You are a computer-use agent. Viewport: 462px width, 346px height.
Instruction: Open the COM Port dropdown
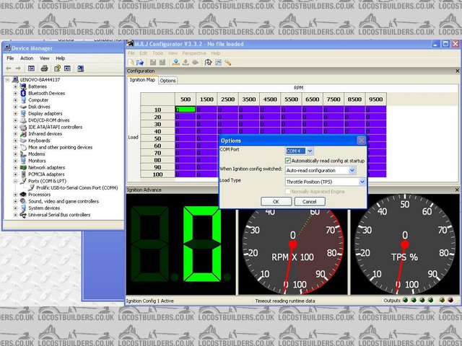[310, 150]
